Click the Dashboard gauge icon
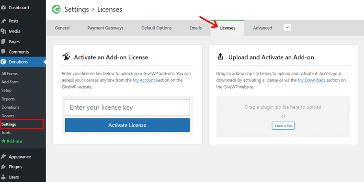 3,8
